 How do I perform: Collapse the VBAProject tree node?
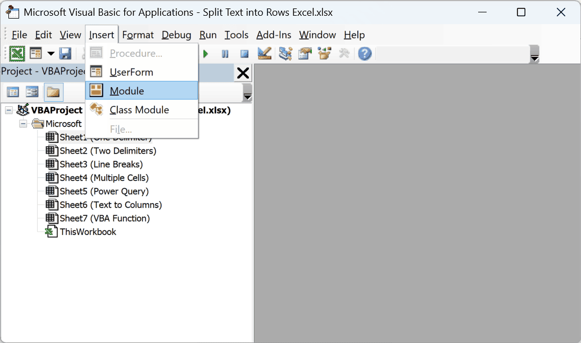9,110
